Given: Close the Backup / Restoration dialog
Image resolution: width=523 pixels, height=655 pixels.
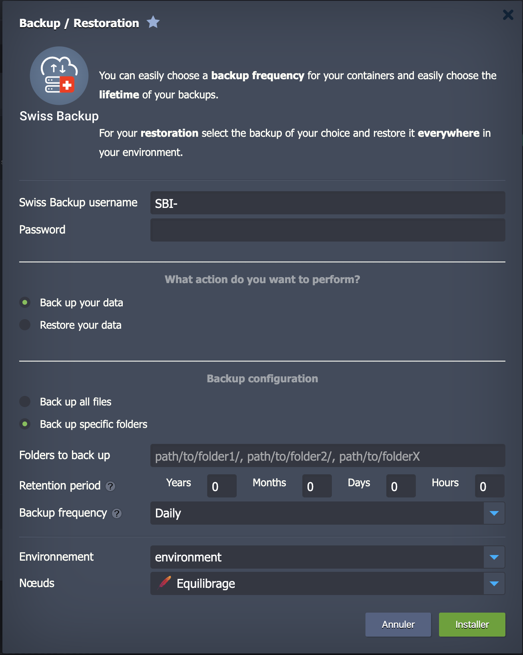Looking at the screenshot, I should point(508,15).
